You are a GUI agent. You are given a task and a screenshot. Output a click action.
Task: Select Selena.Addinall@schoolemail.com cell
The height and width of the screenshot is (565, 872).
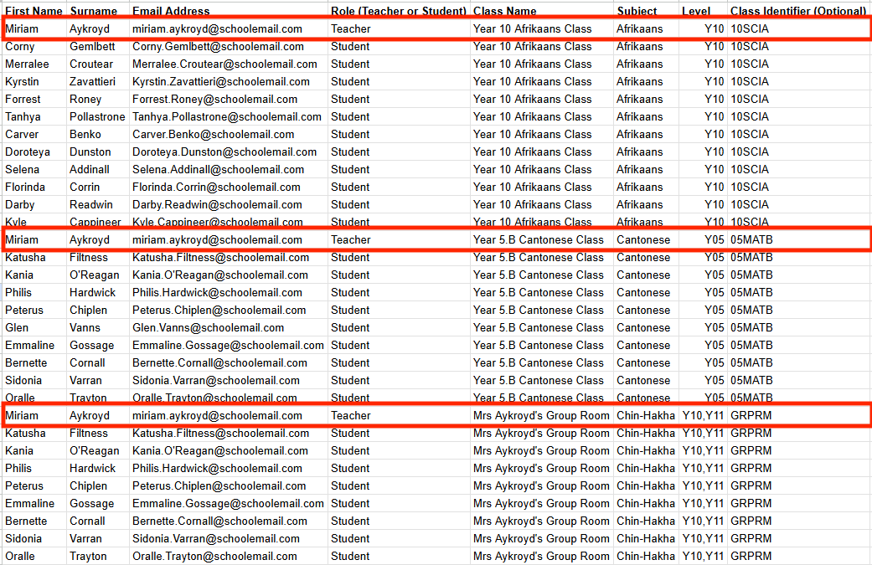(228, 170)
